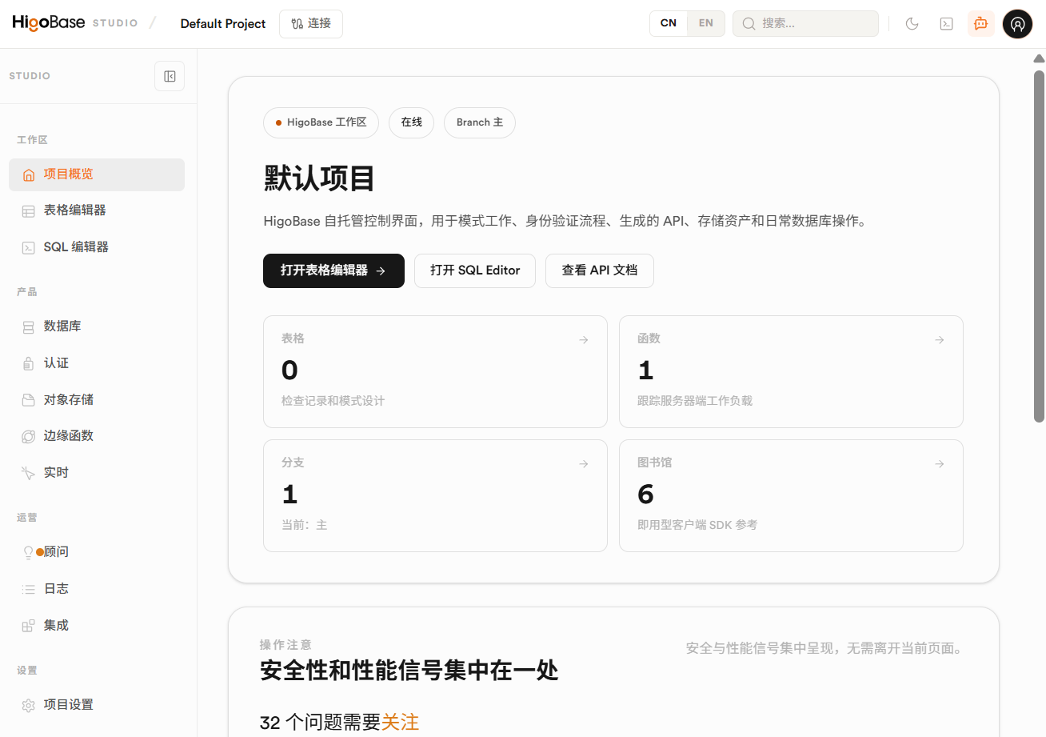Click the 查看 API 文档 button
This screenshot has width=1046, height=737.
[x=600, y=270]
